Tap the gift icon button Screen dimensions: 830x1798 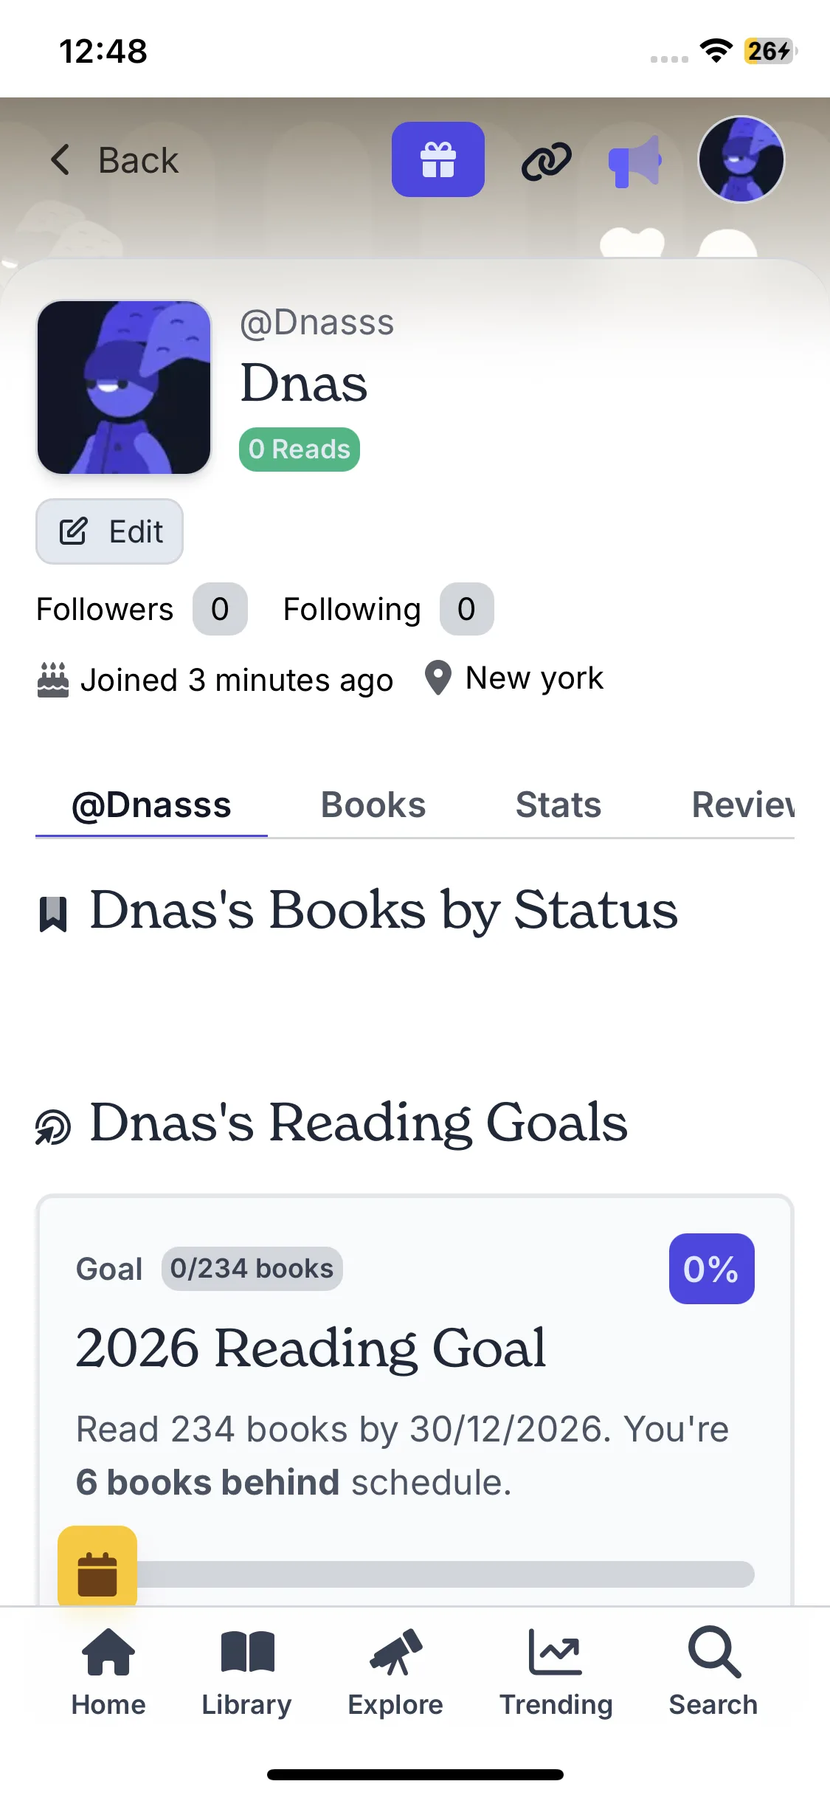point(438,159)
